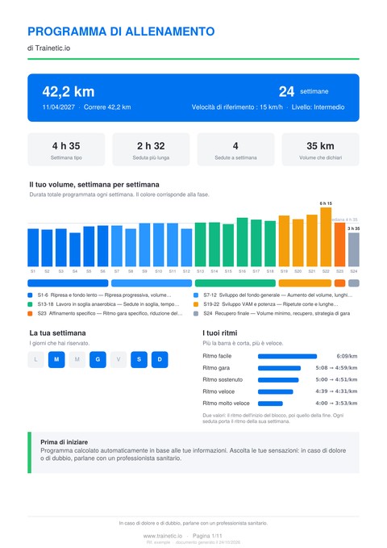The image size is (387, 548).
Task: Click the light blue phase strip under S7-S12
Action: (x=152, y=283)
